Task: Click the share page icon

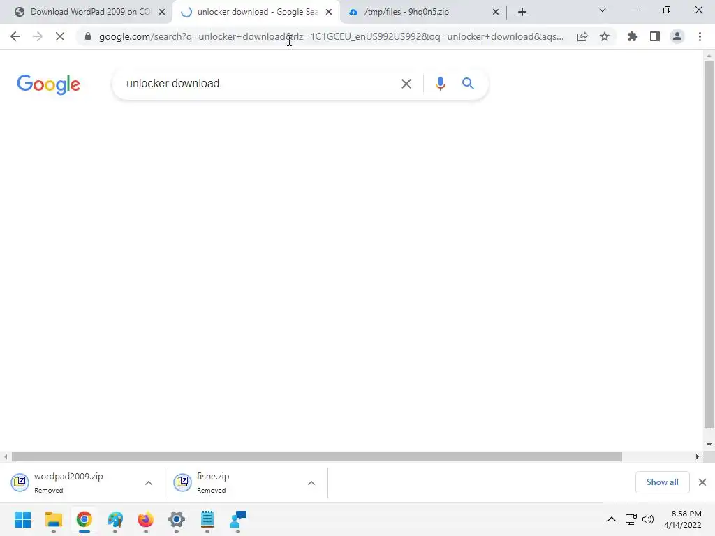Action: (x=582, y=36)
